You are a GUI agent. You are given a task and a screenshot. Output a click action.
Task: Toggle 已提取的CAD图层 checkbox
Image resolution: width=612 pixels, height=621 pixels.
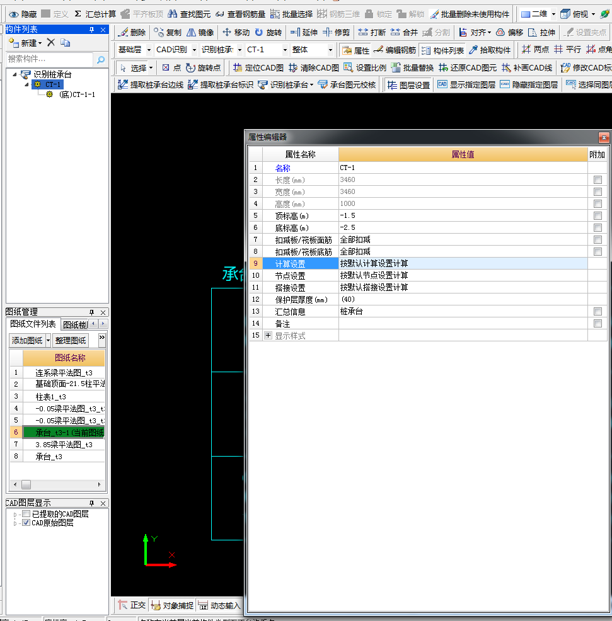pos(26,514)
